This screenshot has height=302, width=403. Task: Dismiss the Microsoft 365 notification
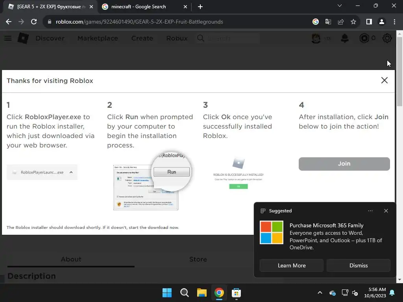pos(358,265)
